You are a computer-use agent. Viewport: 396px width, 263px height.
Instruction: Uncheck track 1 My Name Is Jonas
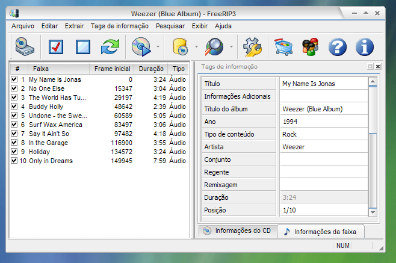(x=14, y=79)
